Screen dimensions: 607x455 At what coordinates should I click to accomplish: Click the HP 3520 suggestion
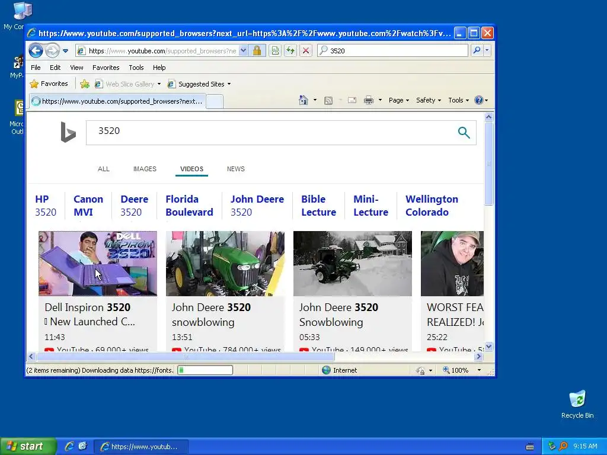tap(46, 206)
